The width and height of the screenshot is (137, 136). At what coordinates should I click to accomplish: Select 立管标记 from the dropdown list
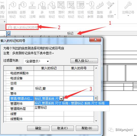pyautogui.click(x=41, y=108)
